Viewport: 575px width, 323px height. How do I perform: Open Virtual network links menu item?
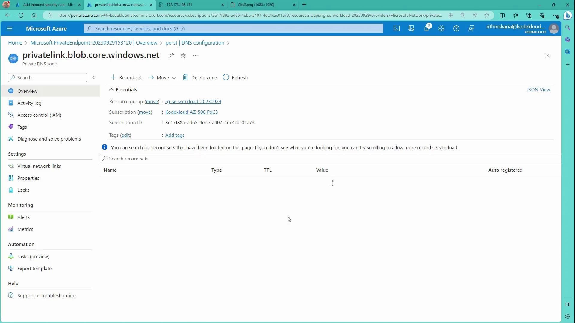click(39, 166)
